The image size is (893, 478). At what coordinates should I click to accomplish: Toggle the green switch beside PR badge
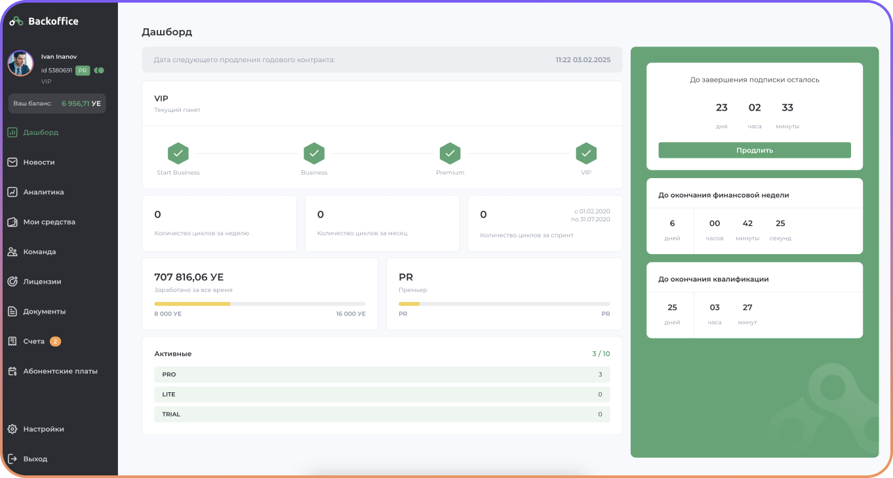[x=99, y=70]
